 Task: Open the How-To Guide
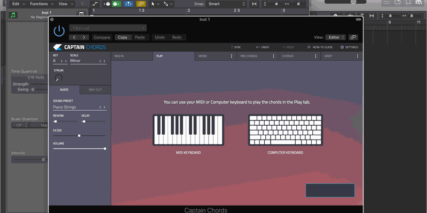click(320, 47)
